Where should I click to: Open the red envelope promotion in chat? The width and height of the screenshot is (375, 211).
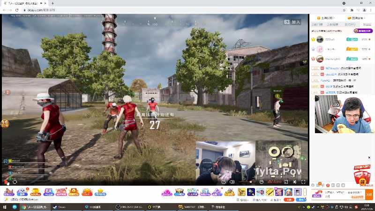tap(362, 176)
